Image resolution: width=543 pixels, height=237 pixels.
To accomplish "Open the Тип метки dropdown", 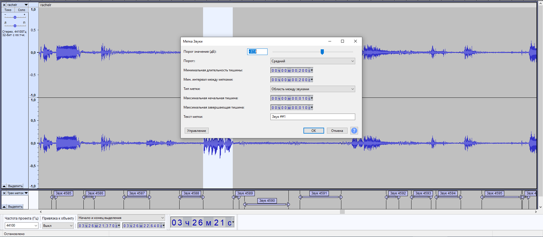I will coord(313,89).
